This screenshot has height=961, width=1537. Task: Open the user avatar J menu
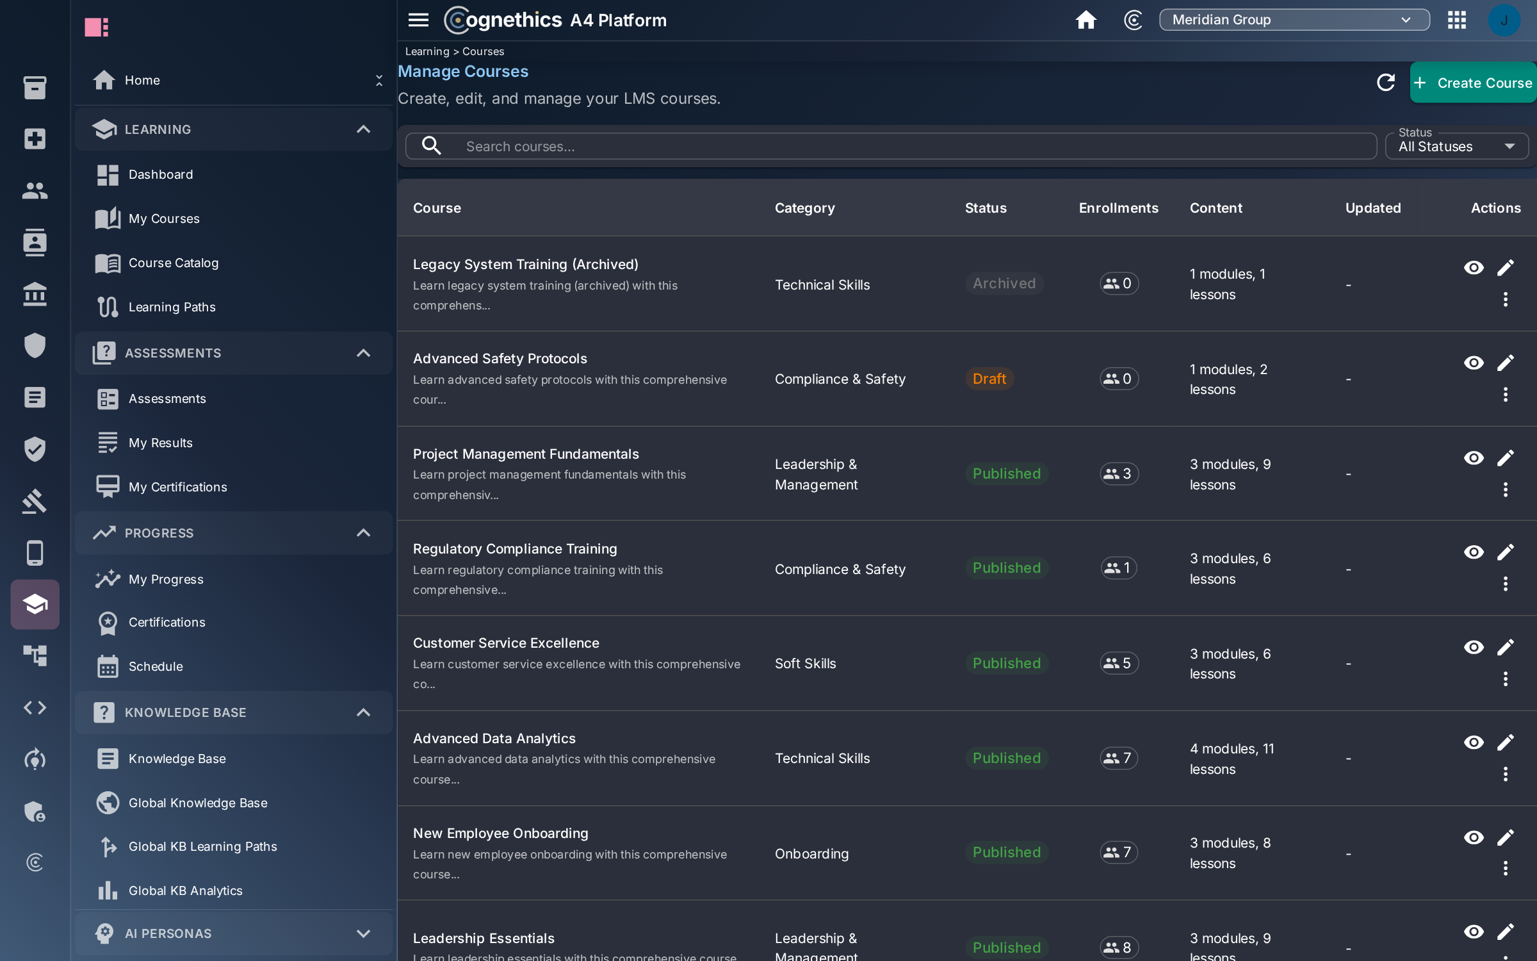pos(1504,20)
